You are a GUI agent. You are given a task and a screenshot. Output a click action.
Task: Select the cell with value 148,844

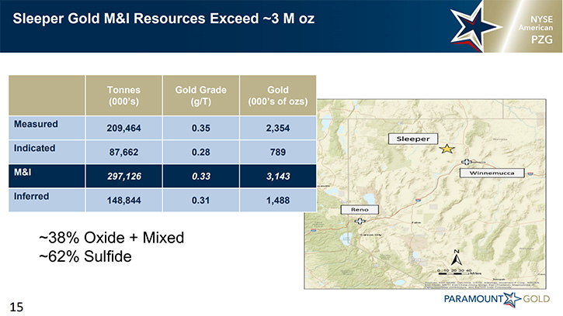click(x=124, y=200)
